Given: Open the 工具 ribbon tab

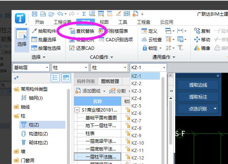Looking at the screenshot, I should click(123, 22).
